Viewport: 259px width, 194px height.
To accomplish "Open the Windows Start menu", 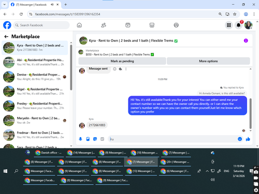I will coord(5,171).
